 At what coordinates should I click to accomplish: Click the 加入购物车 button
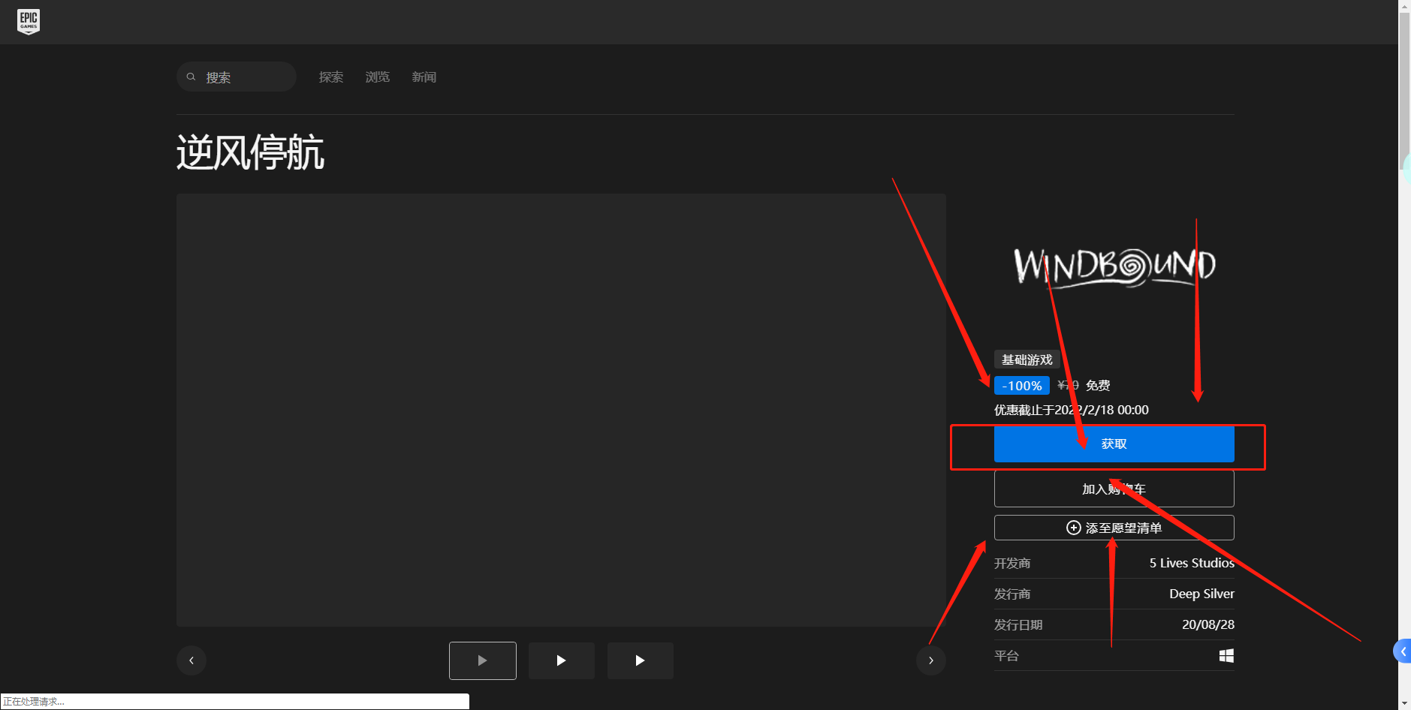1113,489
